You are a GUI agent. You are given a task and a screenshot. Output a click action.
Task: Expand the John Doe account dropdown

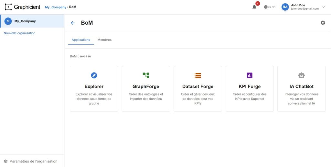pos(324,7)
